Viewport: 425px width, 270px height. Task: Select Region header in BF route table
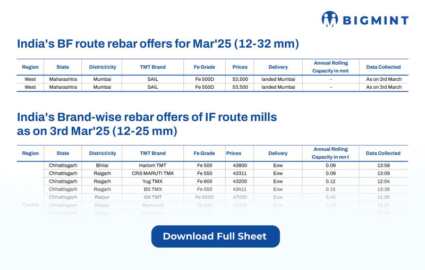[x=30, y=67]
